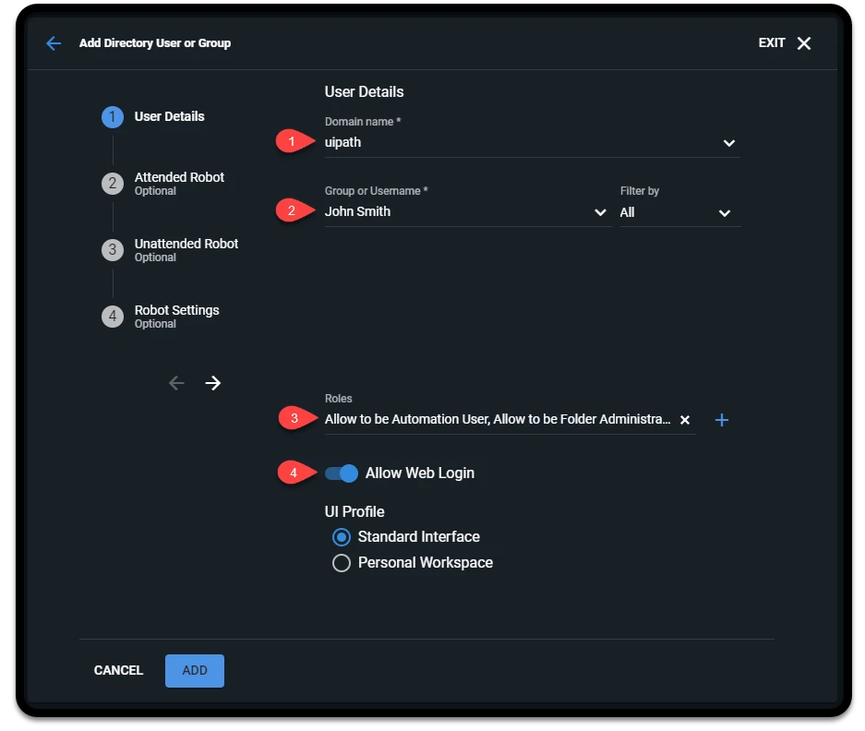Image resolution: width=865 pixels, height=731 pixels.
Task: Open the Domain name dropdown chevron
Action: click(x=728, y=143)
